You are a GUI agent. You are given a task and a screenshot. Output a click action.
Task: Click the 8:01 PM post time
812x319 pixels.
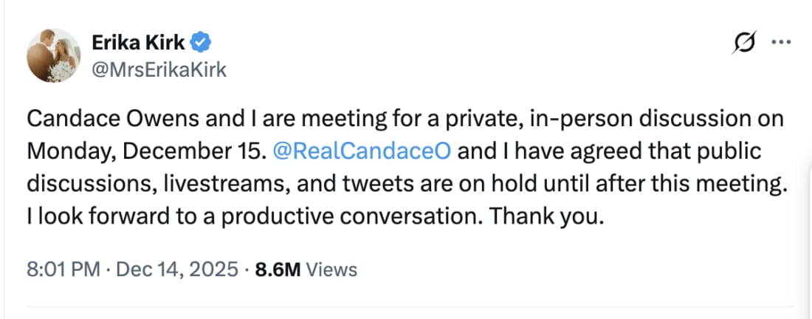tap(63, 270)
